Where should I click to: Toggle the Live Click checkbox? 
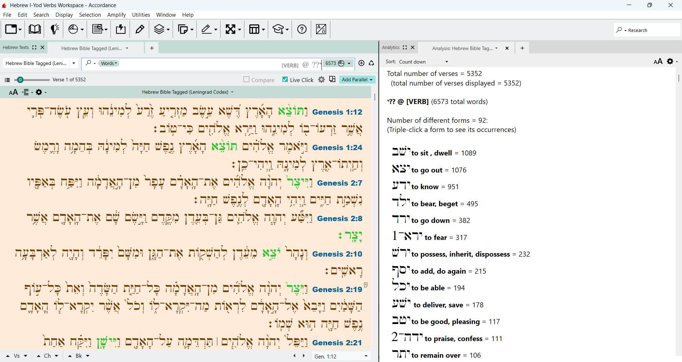click(x=285, y=79)
